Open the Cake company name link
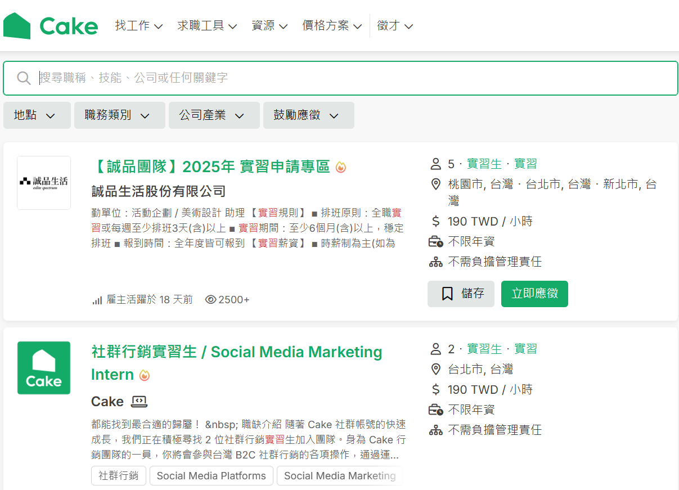679x490 pixels. click(x=107, y=402)
